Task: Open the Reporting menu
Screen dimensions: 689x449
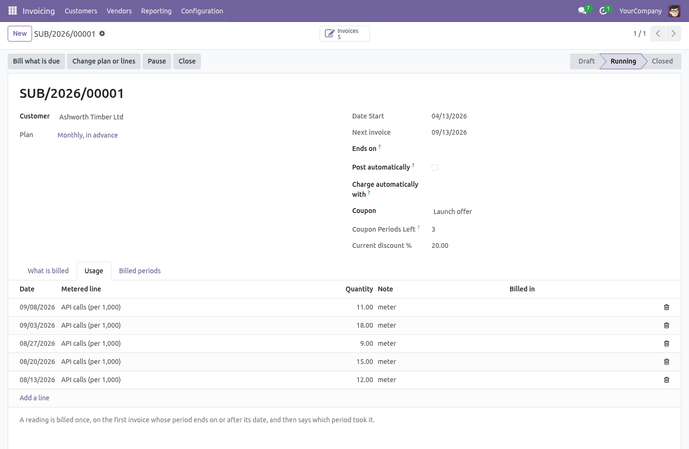Action: coord(156,11)
